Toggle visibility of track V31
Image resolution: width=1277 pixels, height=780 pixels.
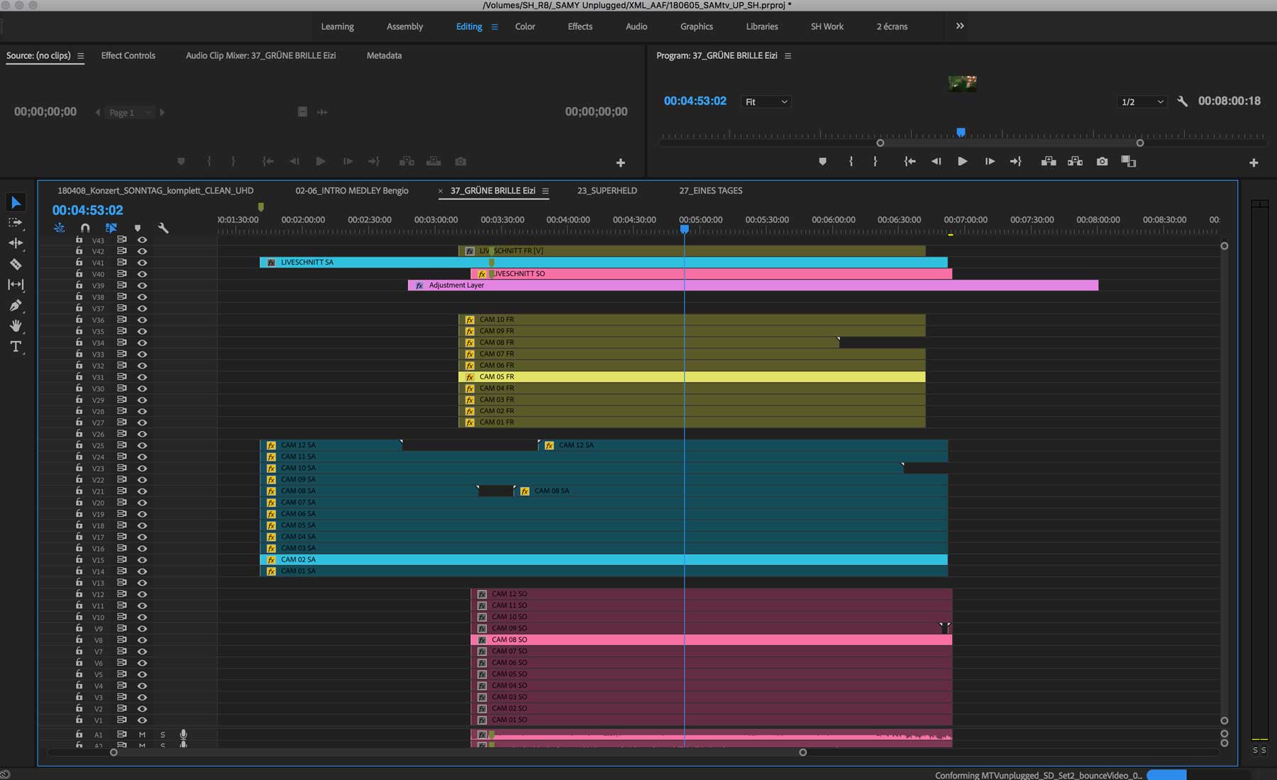142,377
